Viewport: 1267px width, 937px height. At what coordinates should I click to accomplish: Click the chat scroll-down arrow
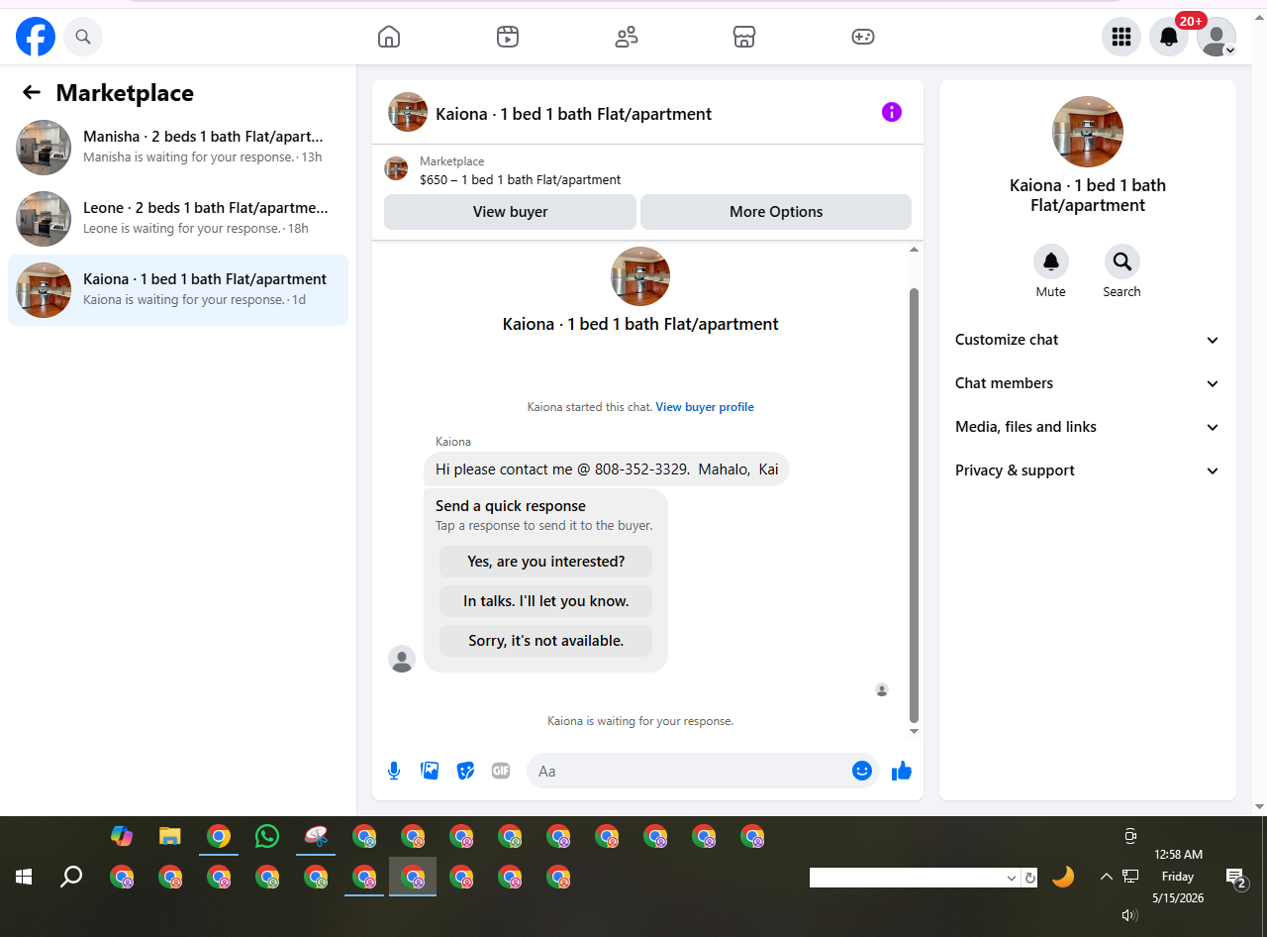(x=914, y=731)
